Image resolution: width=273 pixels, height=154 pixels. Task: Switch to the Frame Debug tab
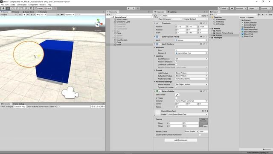19,104
